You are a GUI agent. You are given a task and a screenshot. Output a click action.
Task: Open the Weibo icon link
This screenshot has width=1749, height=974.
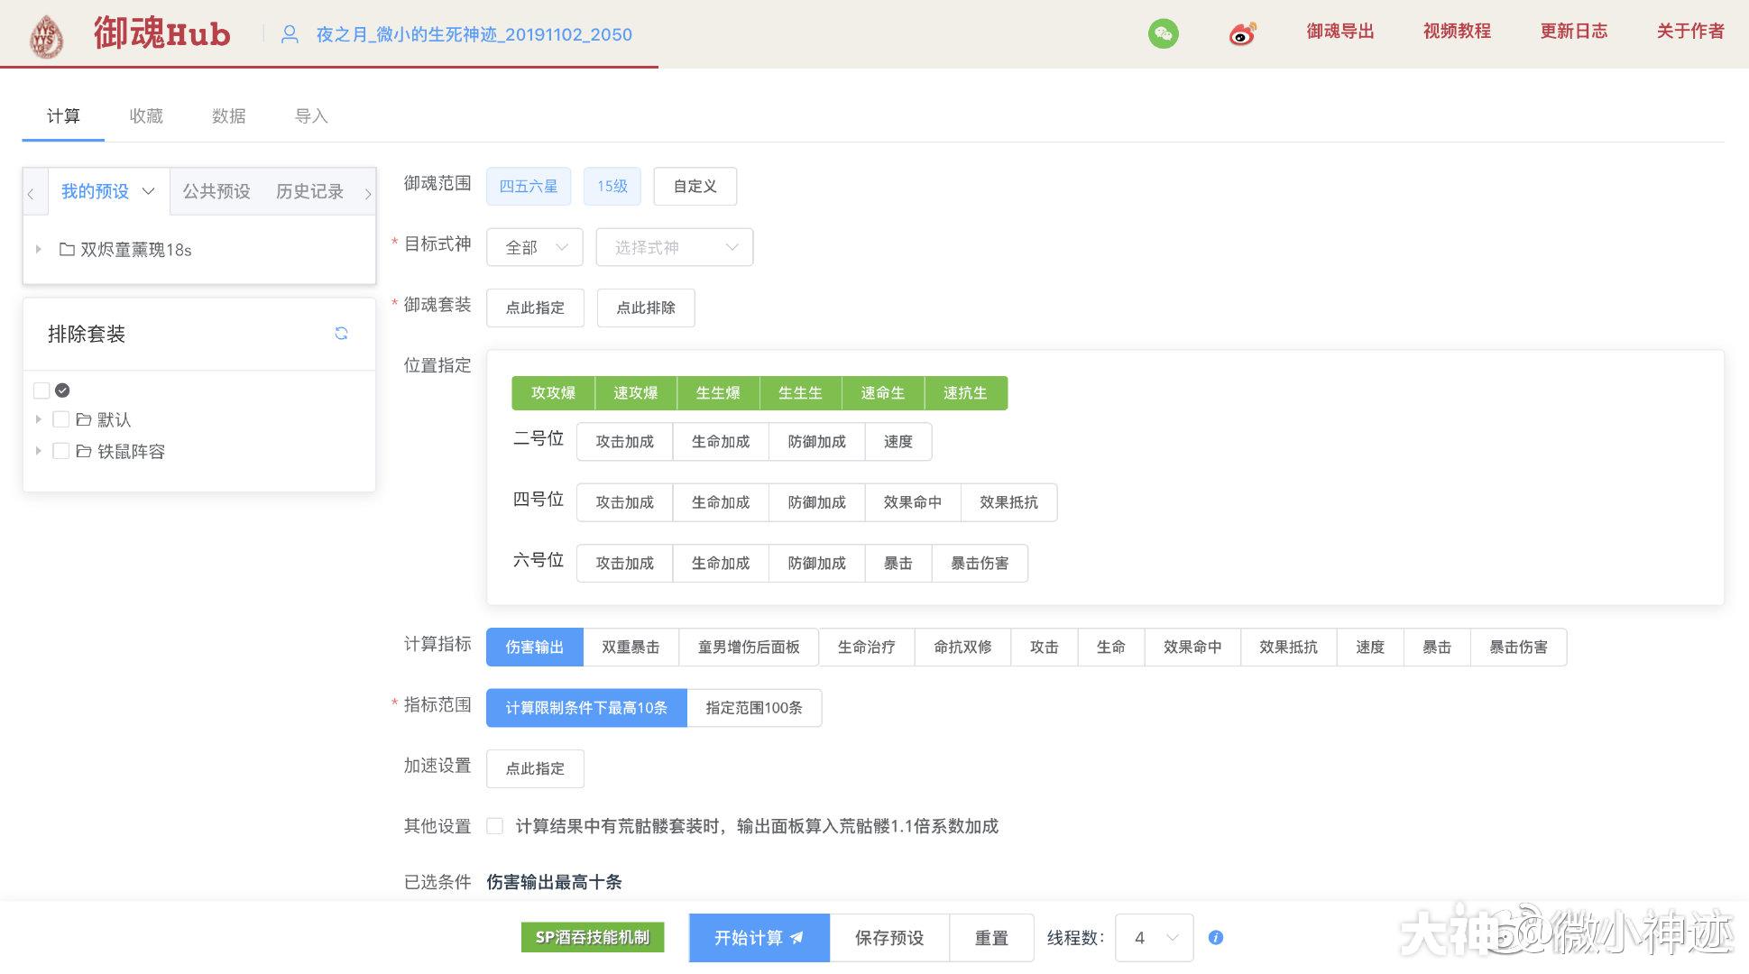[1242, 34]
